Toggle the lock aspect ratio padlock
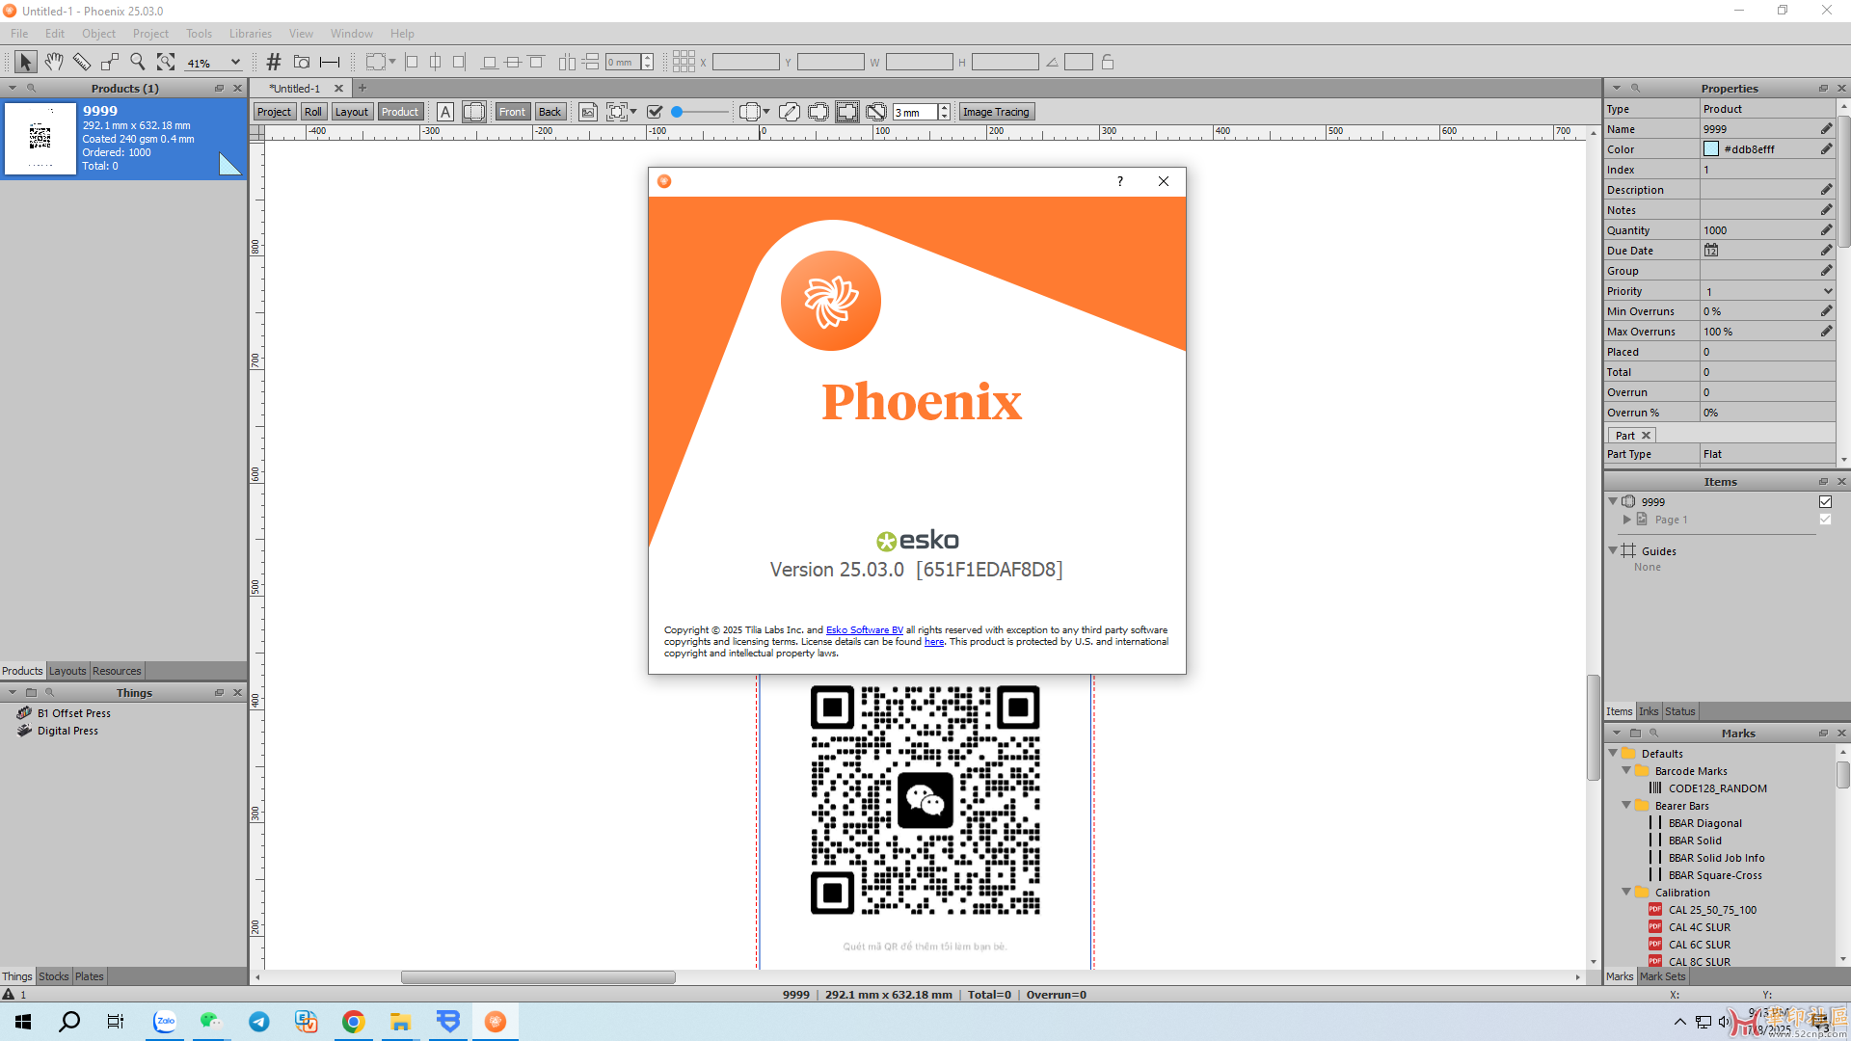The image size is (1851, 1041). pyautogui.click(x=1108, y=62)
